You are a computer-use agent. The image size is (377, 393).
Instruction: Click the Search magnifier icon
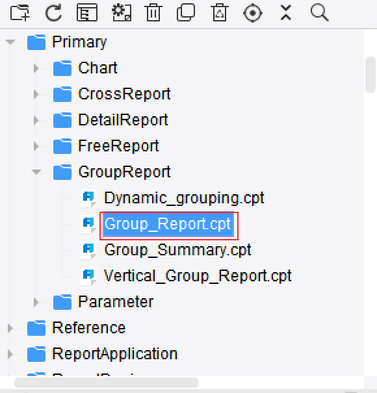pyautogui.click(x=319, y=13)
